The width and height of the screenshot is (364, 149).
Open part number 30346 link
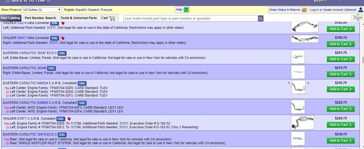41,68
